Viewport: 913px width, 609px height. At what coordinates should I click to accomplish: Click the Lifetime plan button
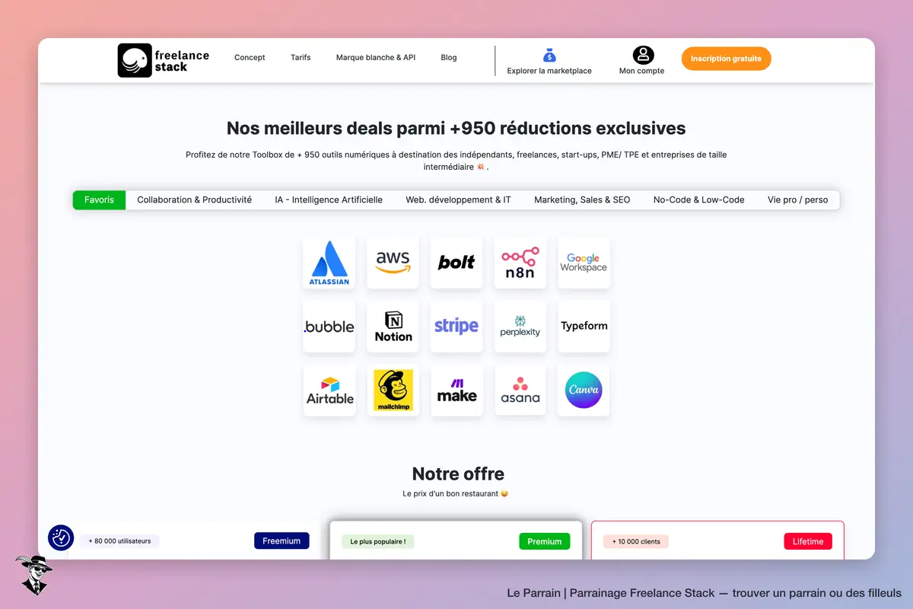(808, 542)
